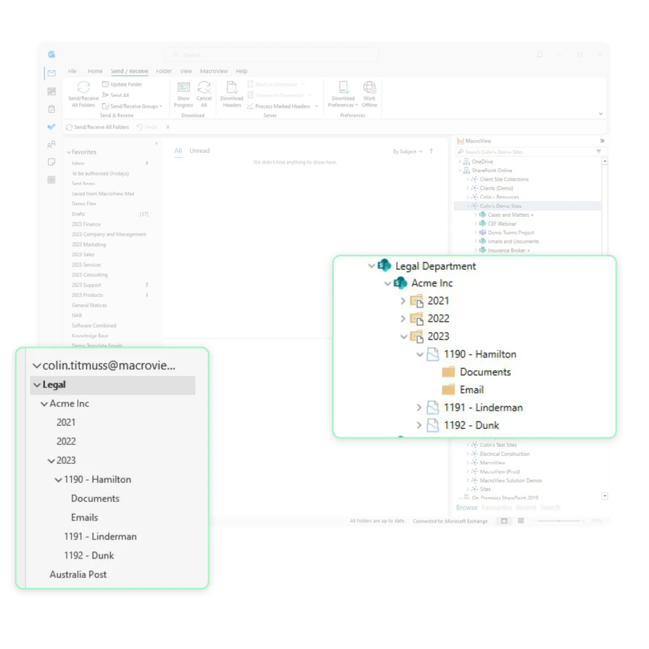Screen dimensions: 649x649
Task: Open More Apps icon in sidebar
Action: tap(51, 179)
